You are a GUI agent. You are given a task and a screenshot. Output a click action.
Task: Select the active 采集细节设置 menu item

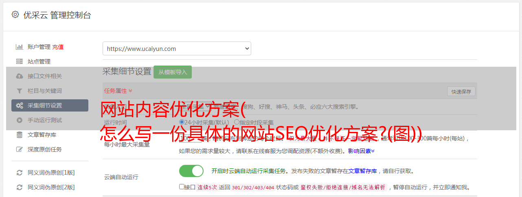point(50,105)
